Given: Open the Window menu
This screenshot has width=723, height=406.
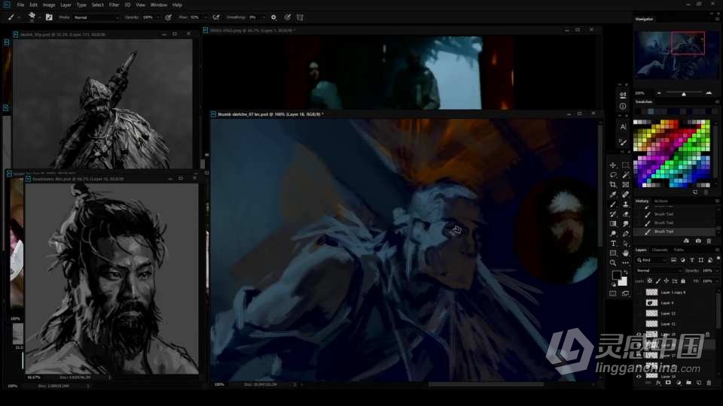Looking at the screenshot, I should tap(159, 5).
